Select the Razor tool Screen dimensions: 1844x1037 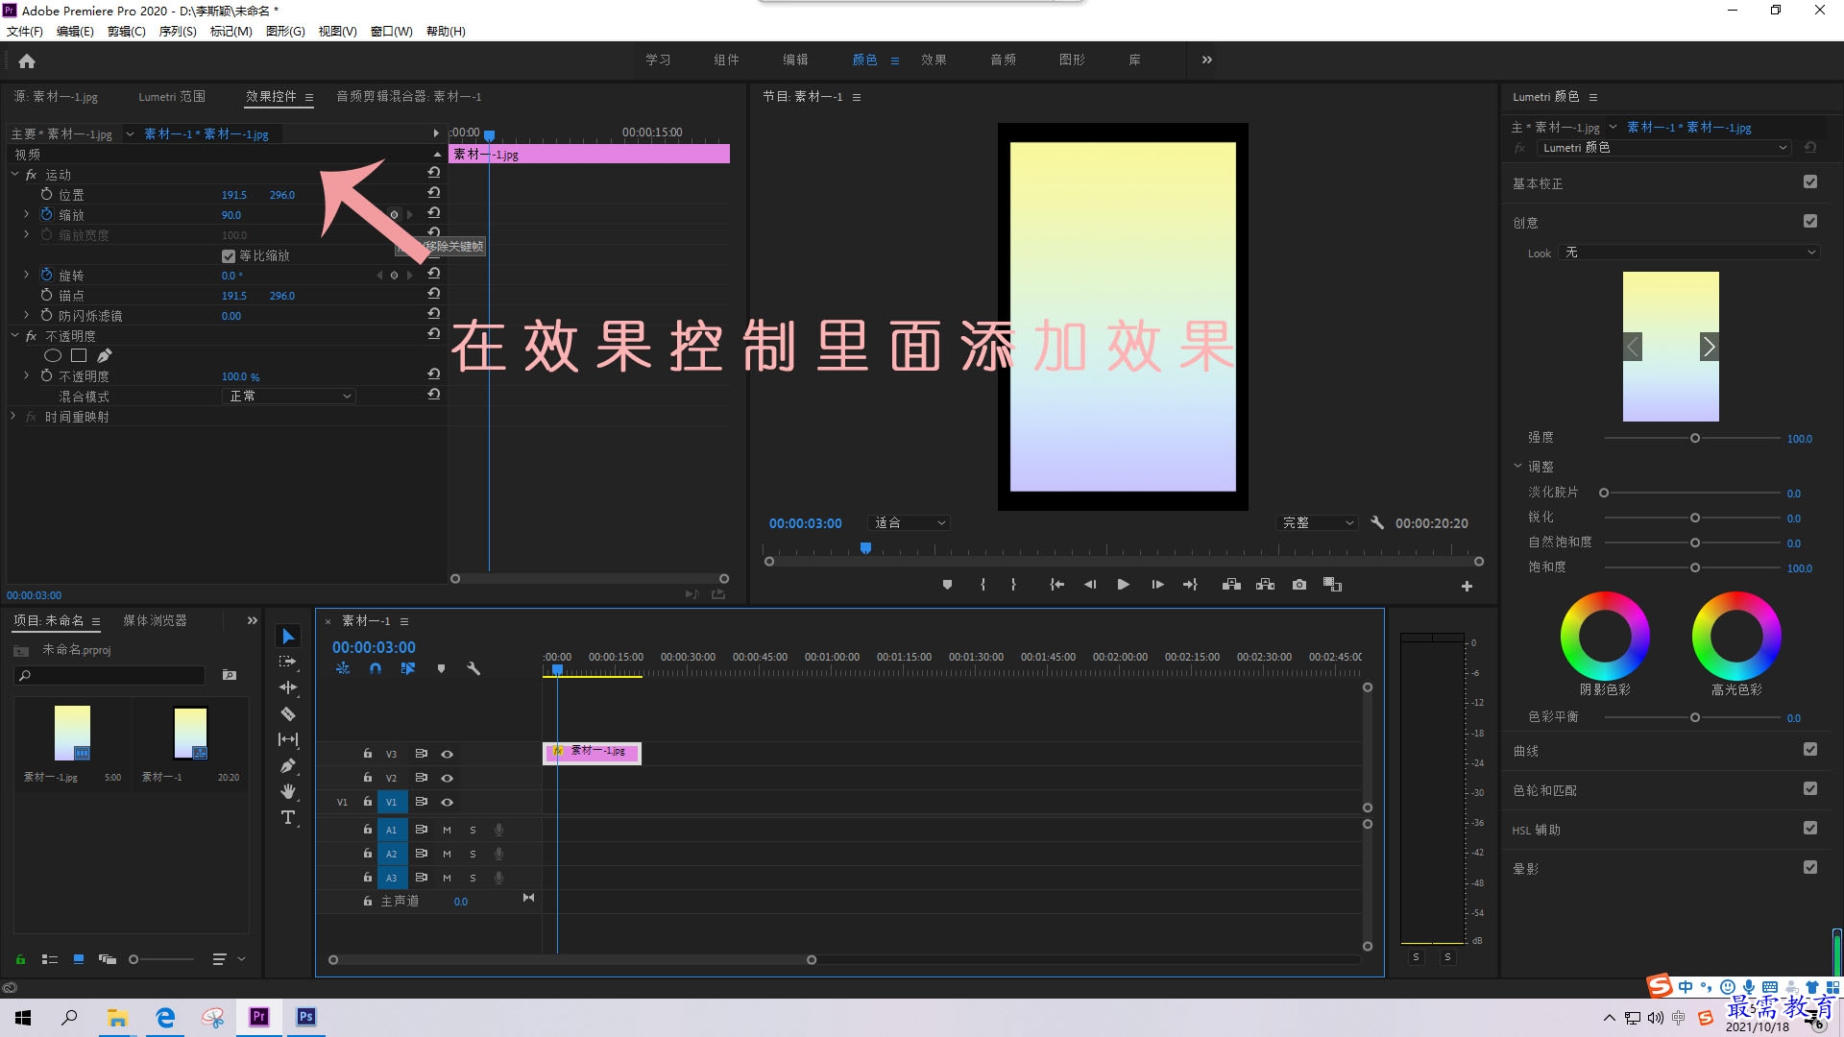coord(288,713)
